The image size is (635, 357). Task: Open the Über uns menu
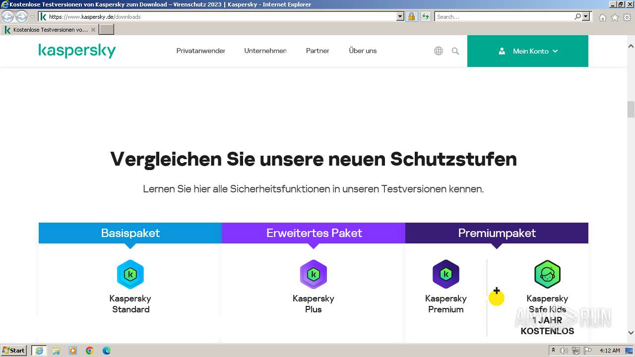click(363, 51)
